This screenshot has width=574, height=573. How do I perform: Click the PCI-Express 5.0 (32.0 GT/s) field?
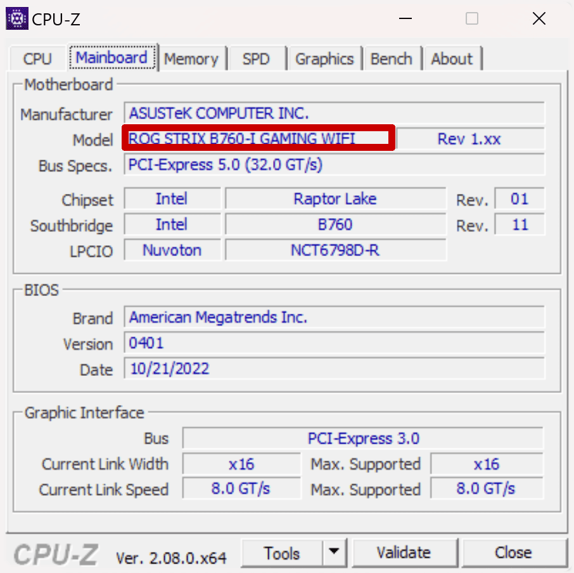click(334, 164)
